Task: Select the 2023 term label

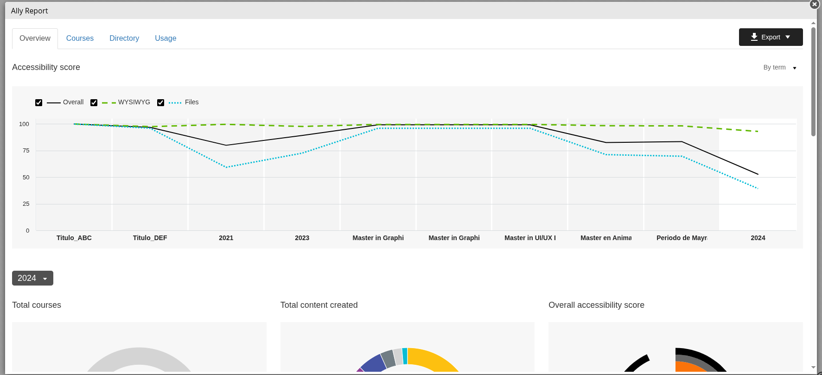Action: [x=302, y=238]
